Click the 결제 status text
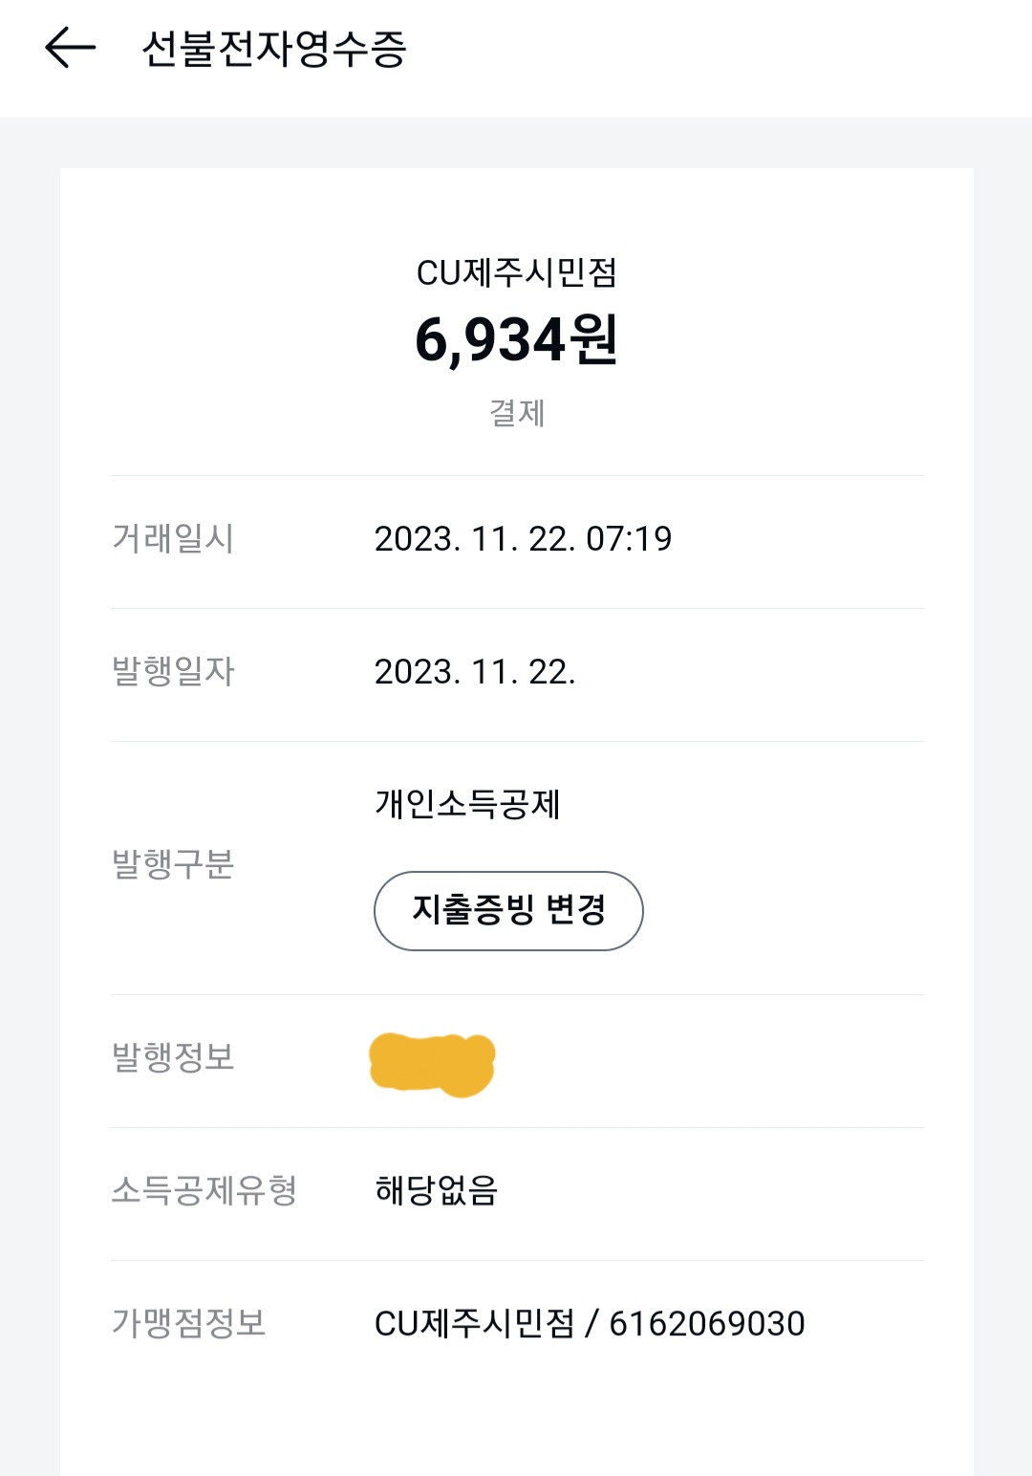The width and height of the screenshot is (1032, 1476). click(516, 413)
